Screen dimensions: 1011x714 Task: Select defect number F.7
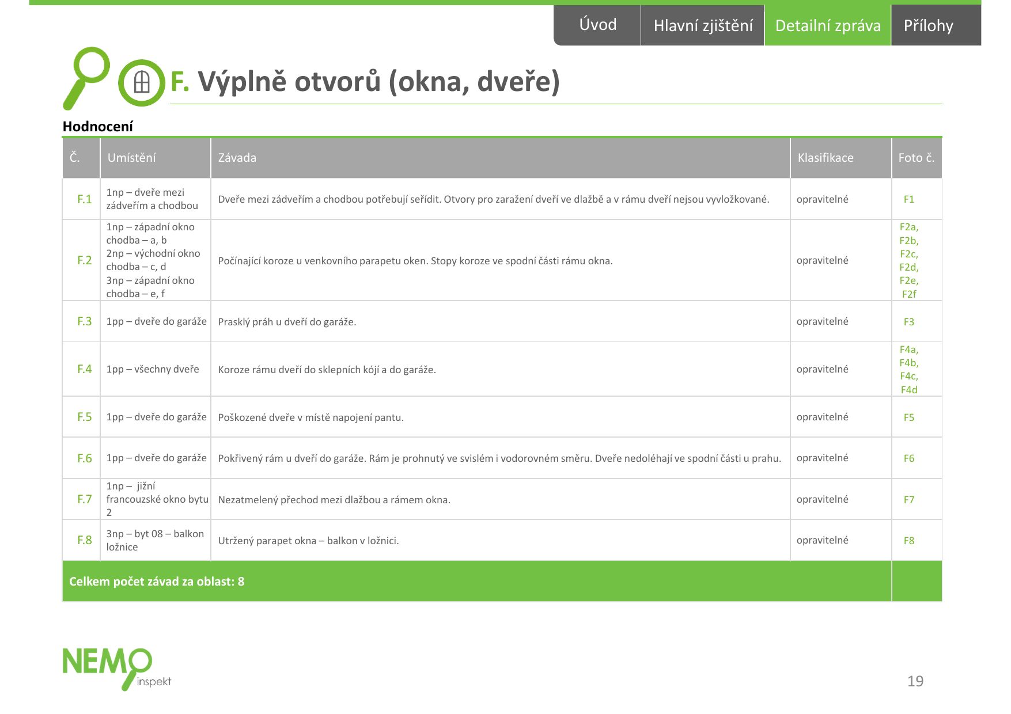[x=84, y=499]
